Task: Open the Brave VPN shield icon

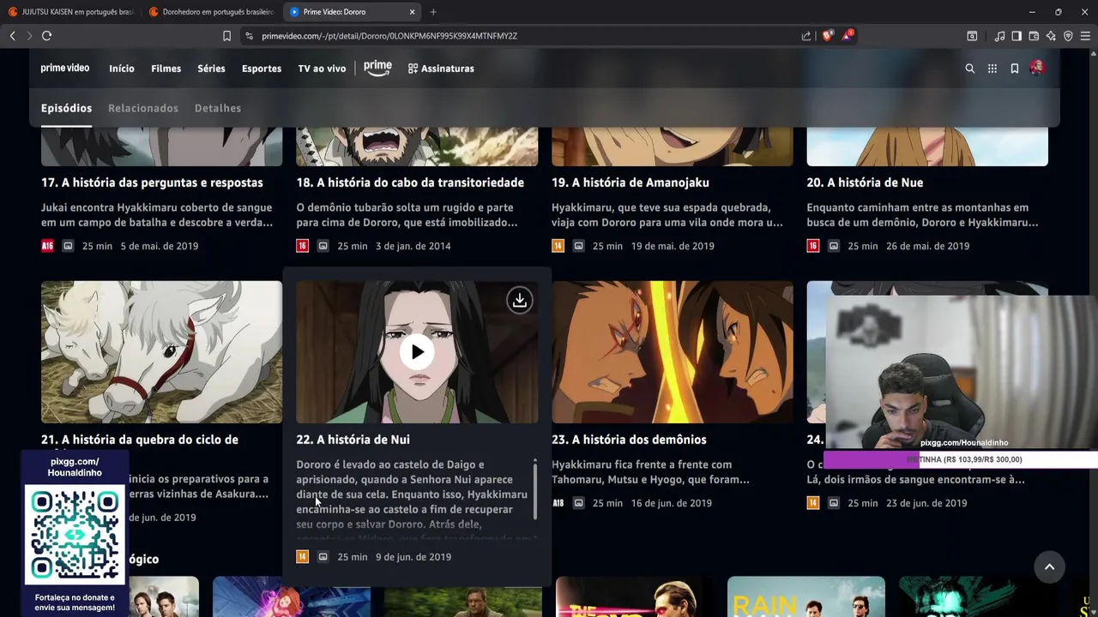Action: click(x=1068, y=36)
